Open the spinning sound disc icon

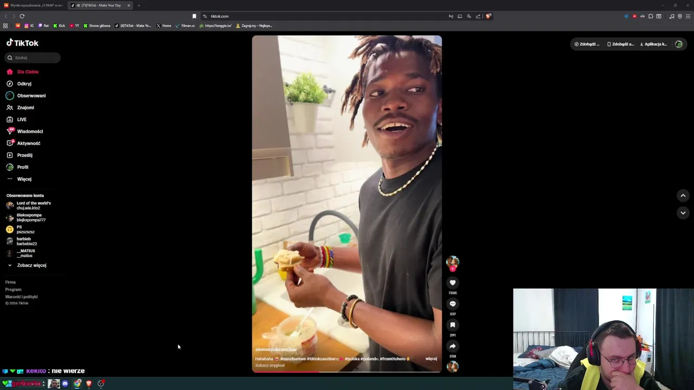[x=453, y=367]
